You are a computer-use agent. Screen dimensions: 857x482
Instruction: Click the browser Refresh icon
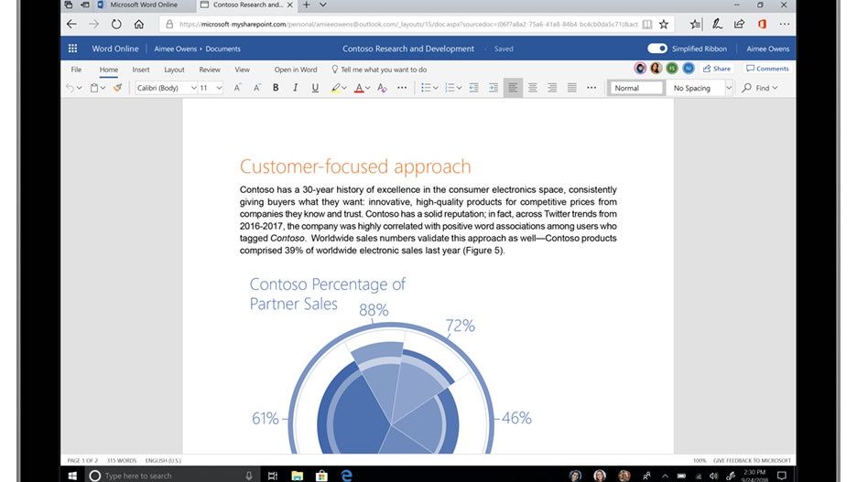click(116, 24)
